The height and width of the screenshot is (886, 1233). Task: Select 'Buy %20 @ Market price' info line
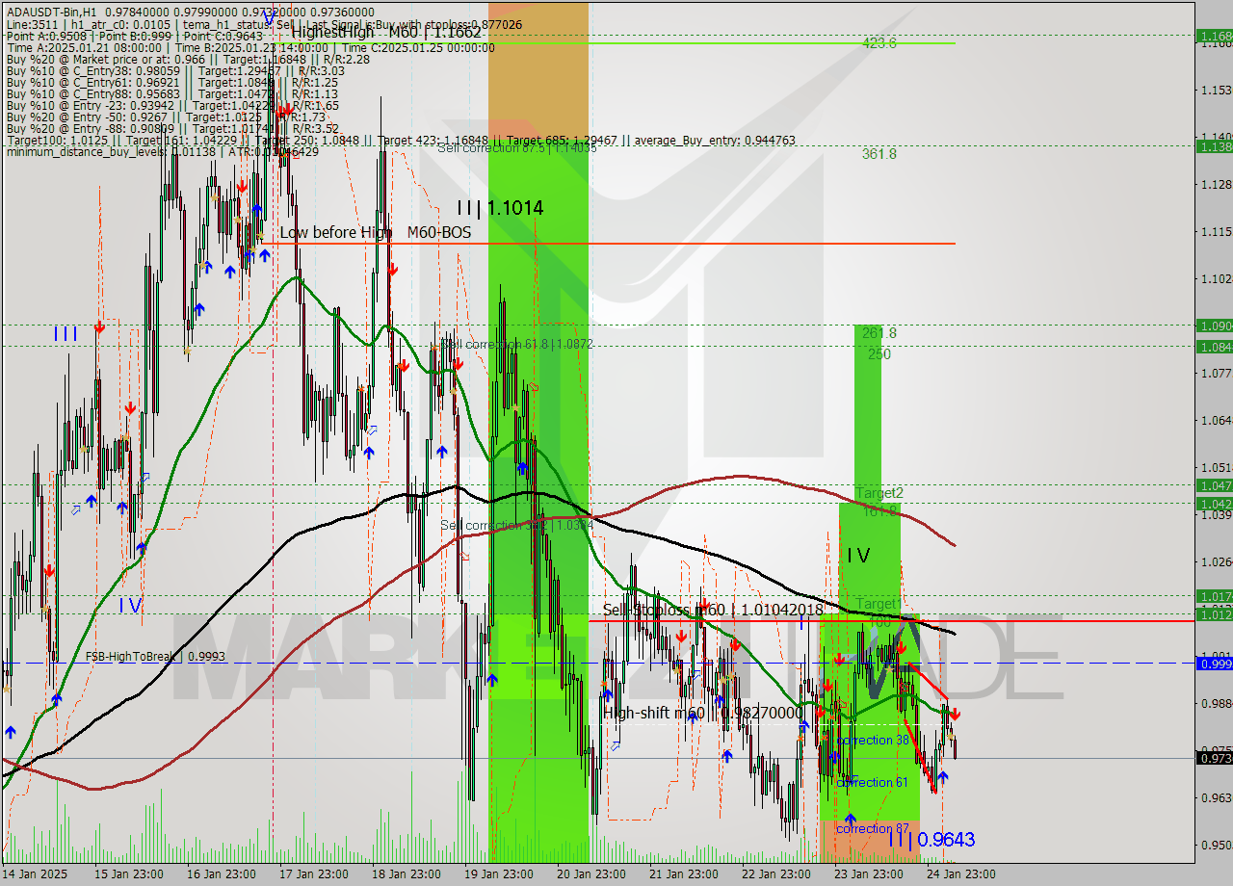(188, 58)
